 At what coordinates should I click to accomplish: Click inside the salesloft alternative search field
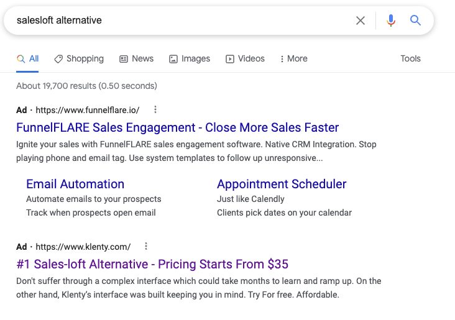[x=186, y=21]
